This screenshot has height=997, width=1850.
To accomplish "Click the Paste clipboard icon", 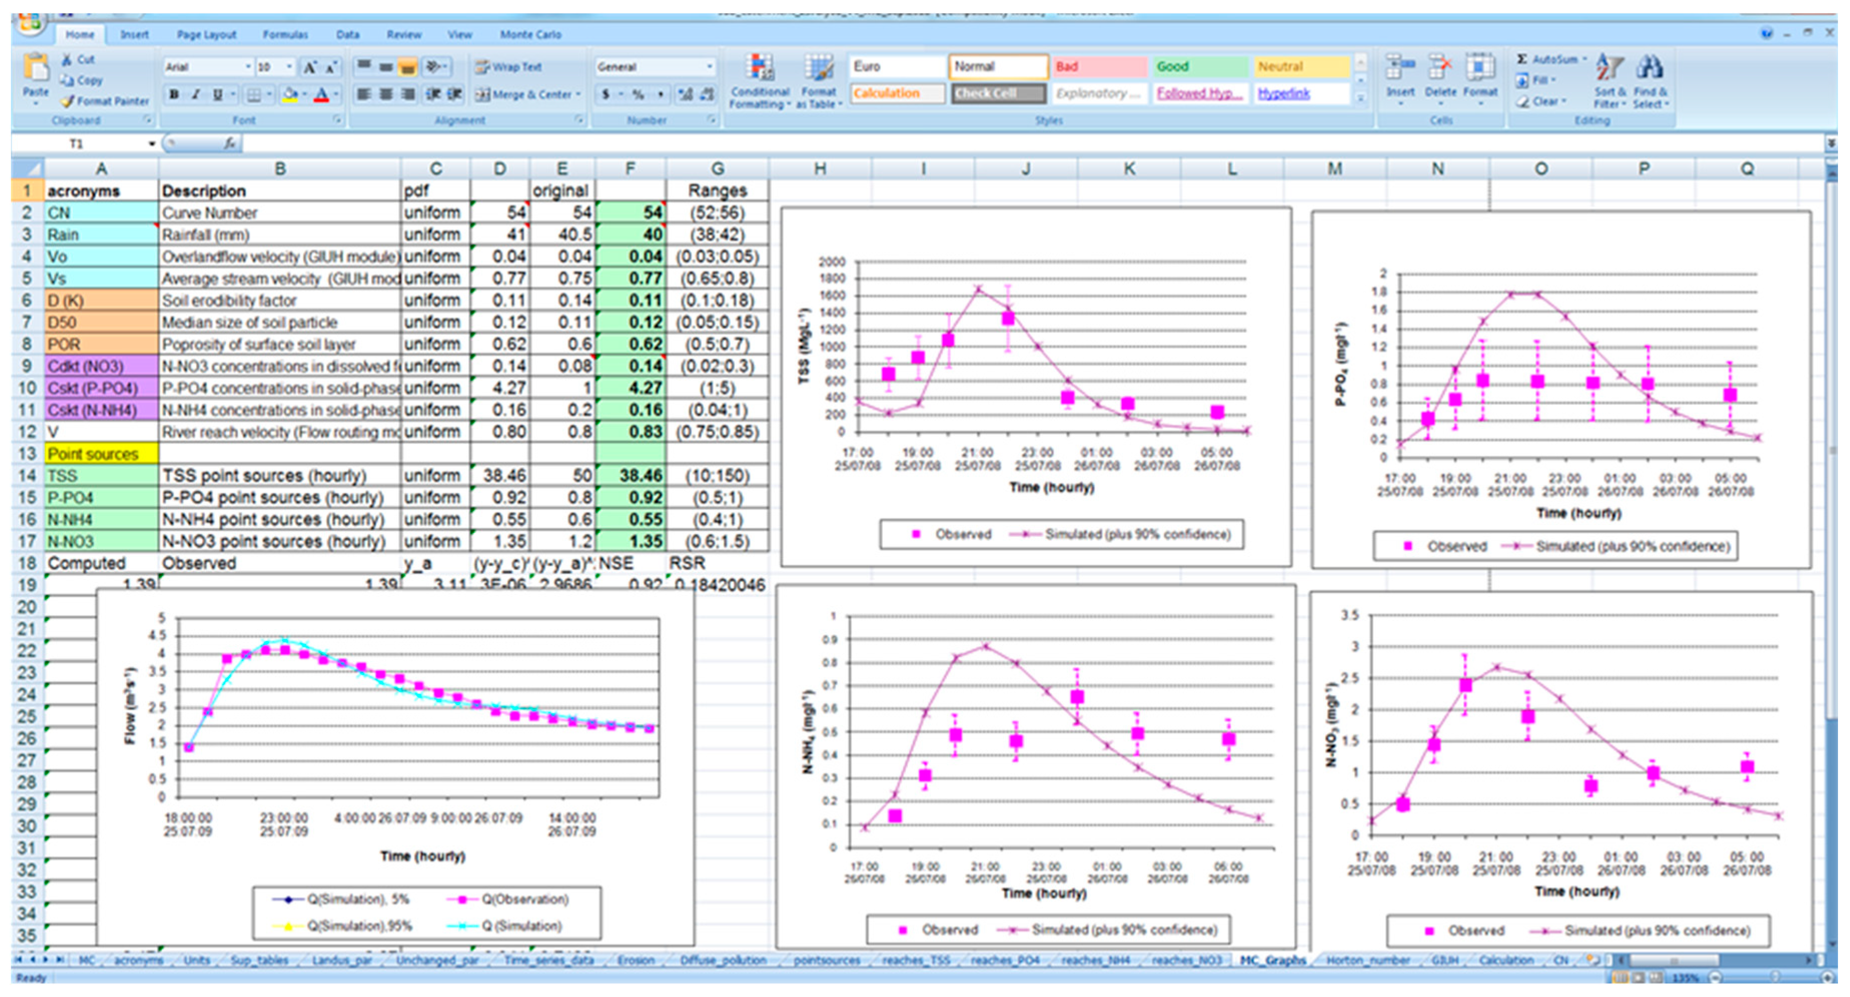I will pos(35,69).
